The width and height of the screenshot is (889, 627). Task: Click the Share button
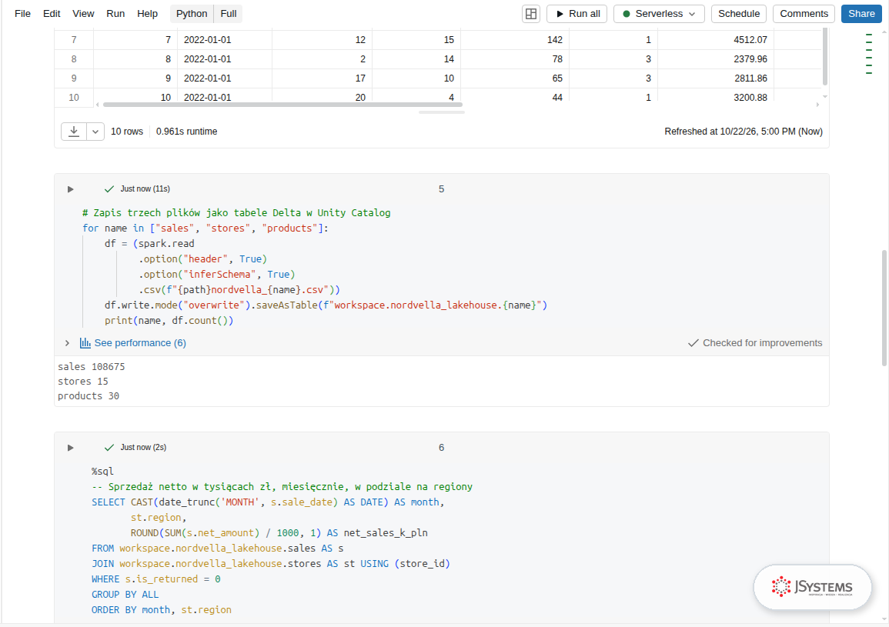[x=861, y=14]
